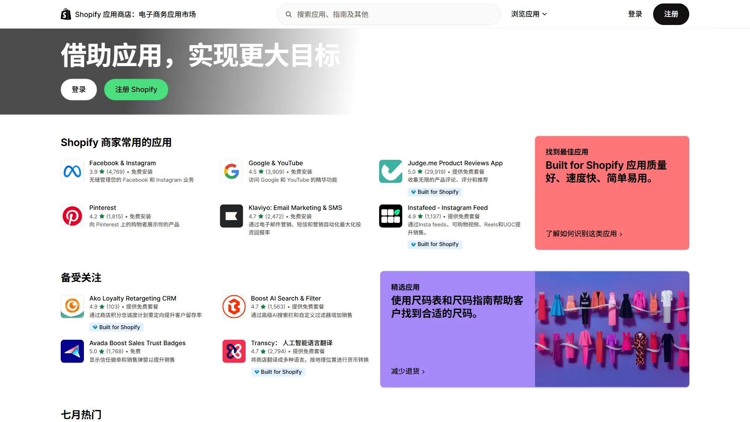
Task: Open the Avada paper plane app icon
Action: [72, 351]
